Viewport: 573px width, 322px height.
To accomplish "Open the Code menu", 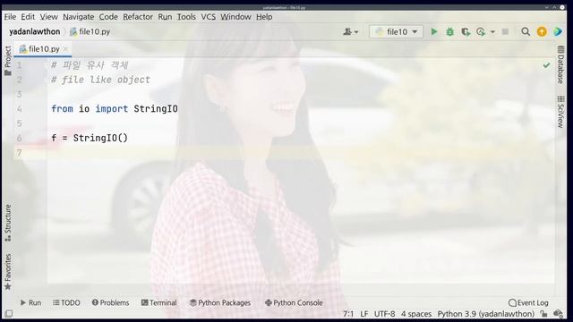I will click(x=108, y=17).
